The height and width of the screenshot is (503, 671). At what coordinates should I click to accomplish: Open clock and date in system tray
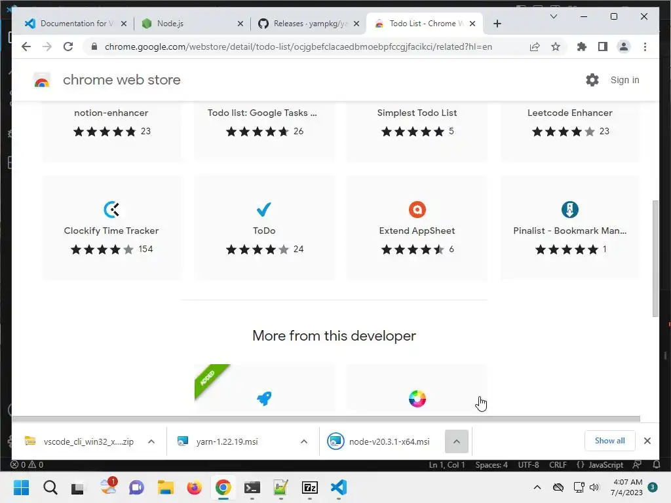(x=627, y=487)
